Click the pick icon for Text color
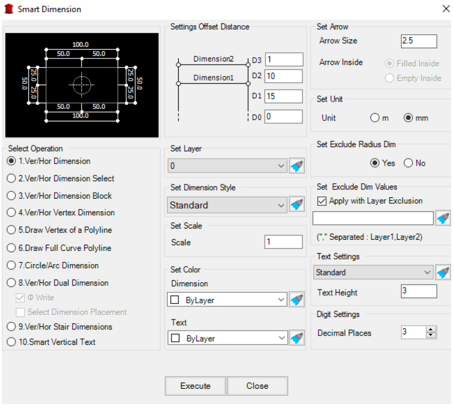This screenshot has height=406, width=454. [297, 338]
